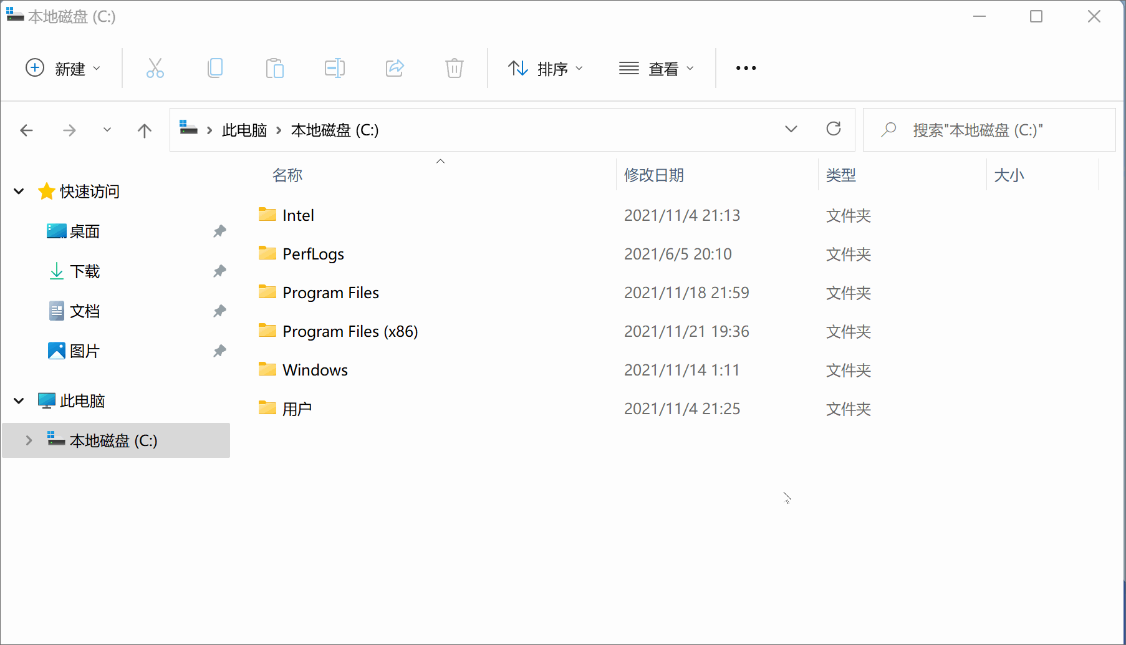Navigate up one folder level

[x=144, y=130]
